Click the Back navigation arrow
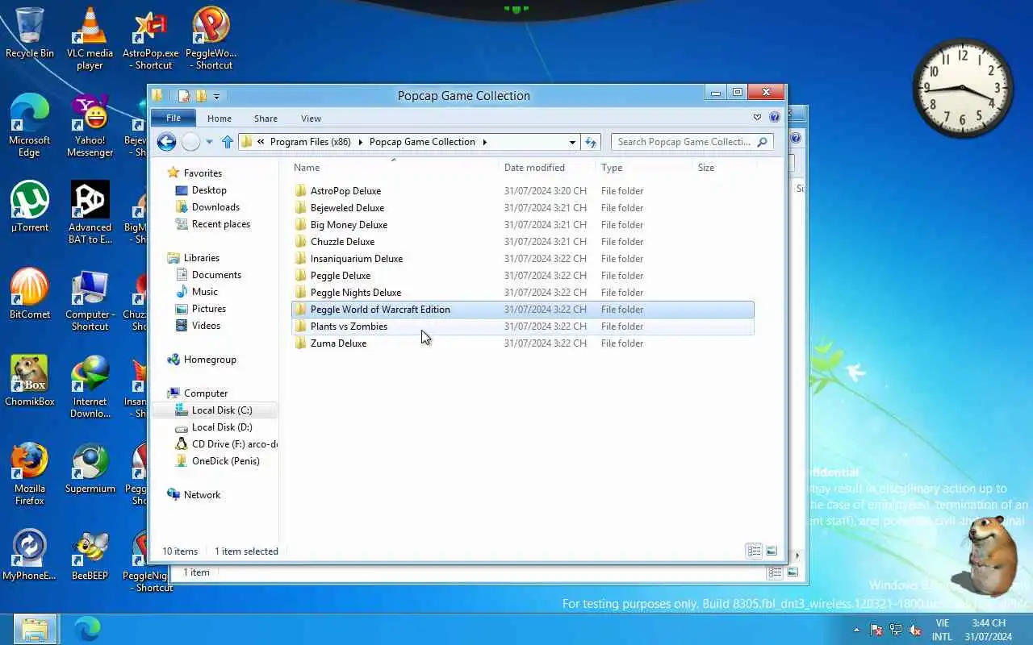 pos(166,142)
